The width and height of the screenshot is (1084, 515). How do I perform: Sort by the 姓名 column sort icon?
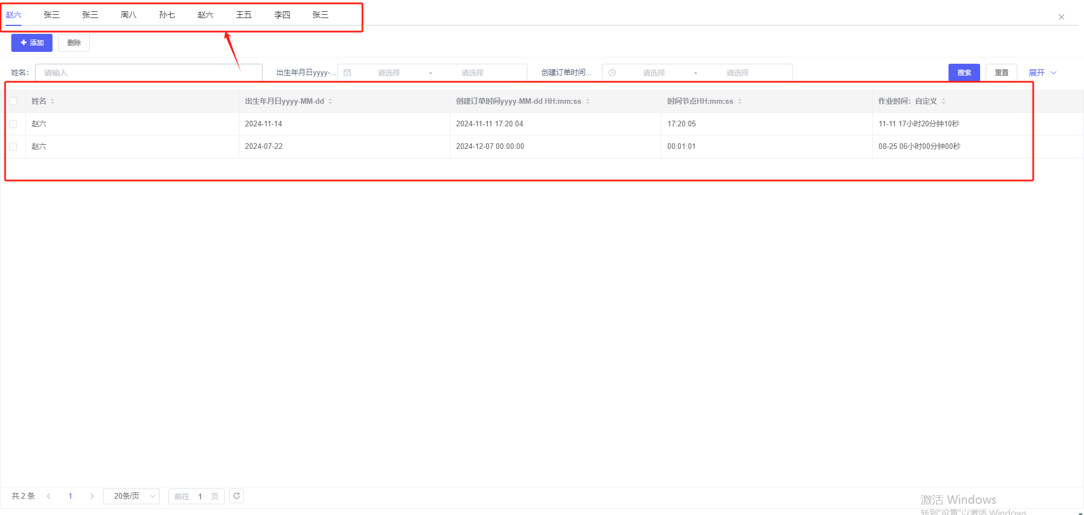click(53, 102)
